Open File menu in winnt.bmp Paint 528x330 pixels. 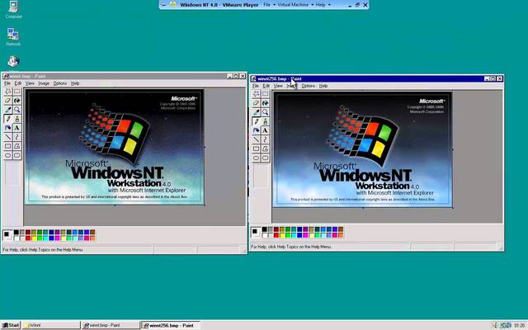click(7, 83)
